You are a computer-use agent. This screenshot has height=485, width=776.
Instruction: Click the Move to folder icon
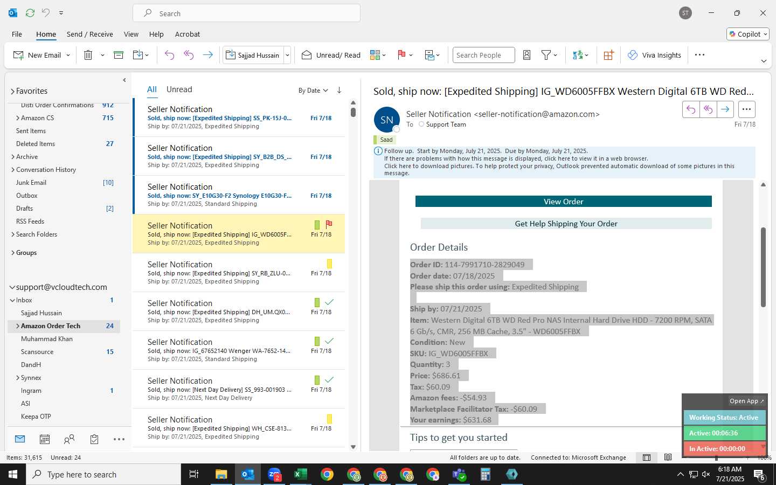[137, 55]
